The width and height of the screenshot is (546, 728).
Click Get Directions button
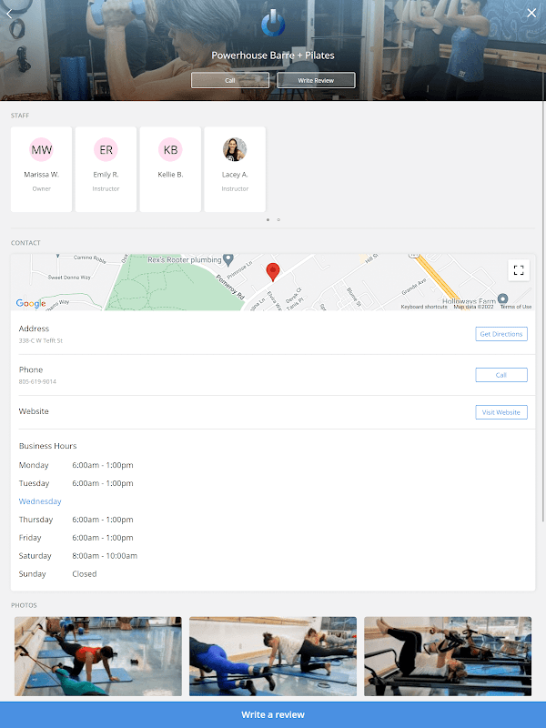(501, 334)
